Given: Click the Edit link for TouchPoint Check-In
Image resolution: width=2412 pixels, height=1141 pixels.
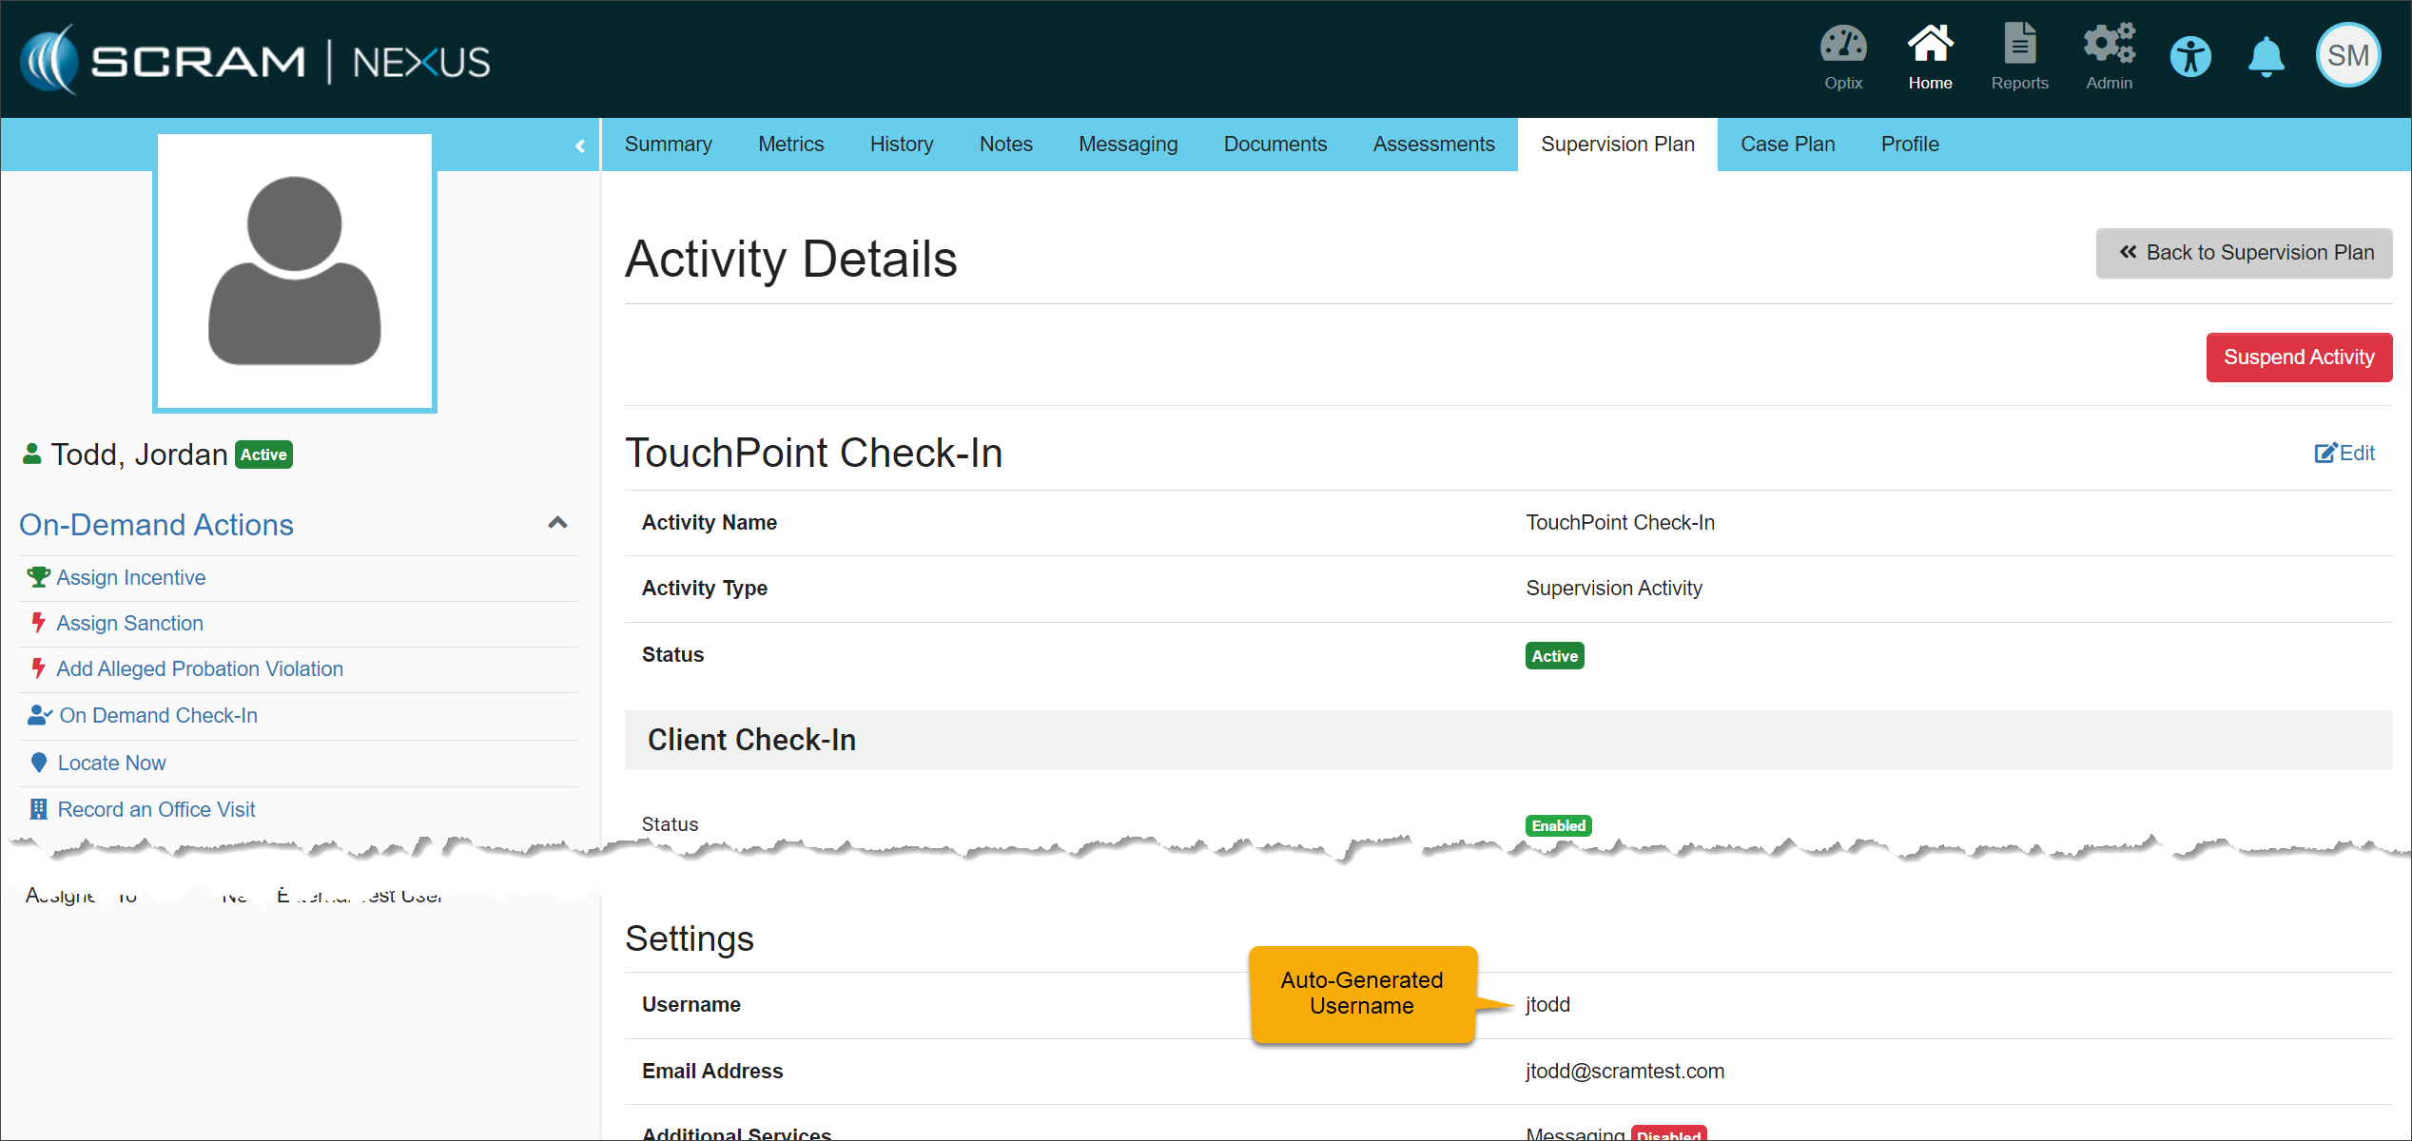Looking at the screenshot, I should [x=2344, y=454].
